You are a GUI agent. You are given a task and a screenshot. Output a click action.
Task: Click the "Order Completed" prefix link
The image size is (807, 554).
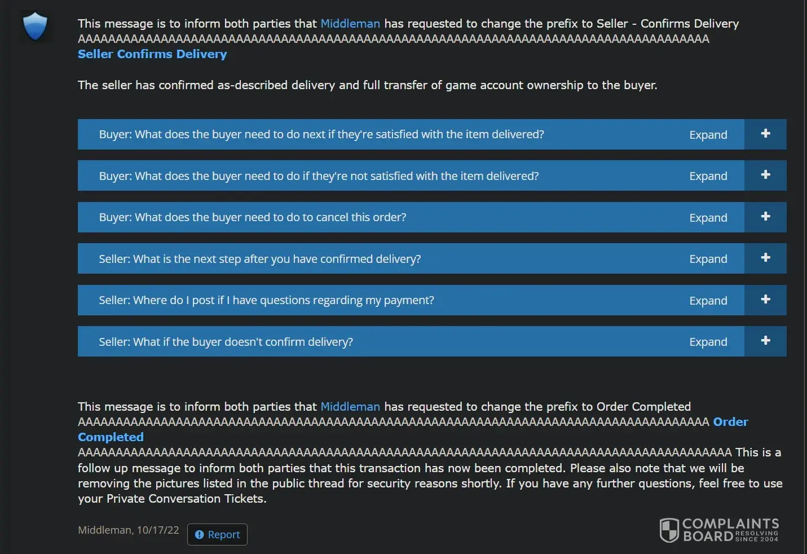[730, 422]
